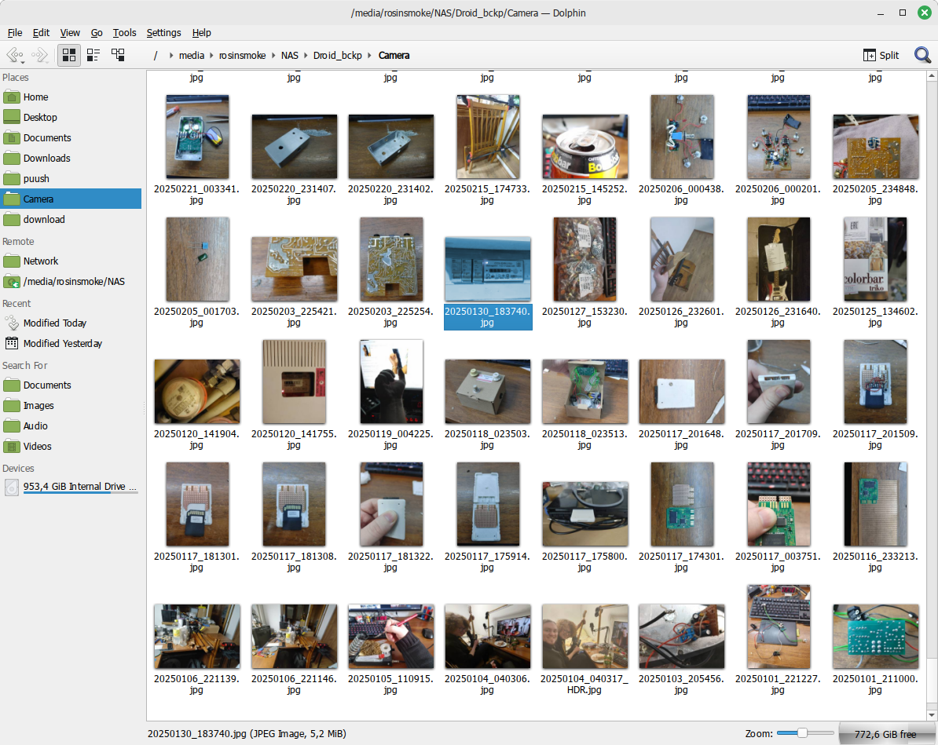The image size is (938, 745).
Task: Select file name 20250118_023503.jpg
Action: (x=488, y=440)
